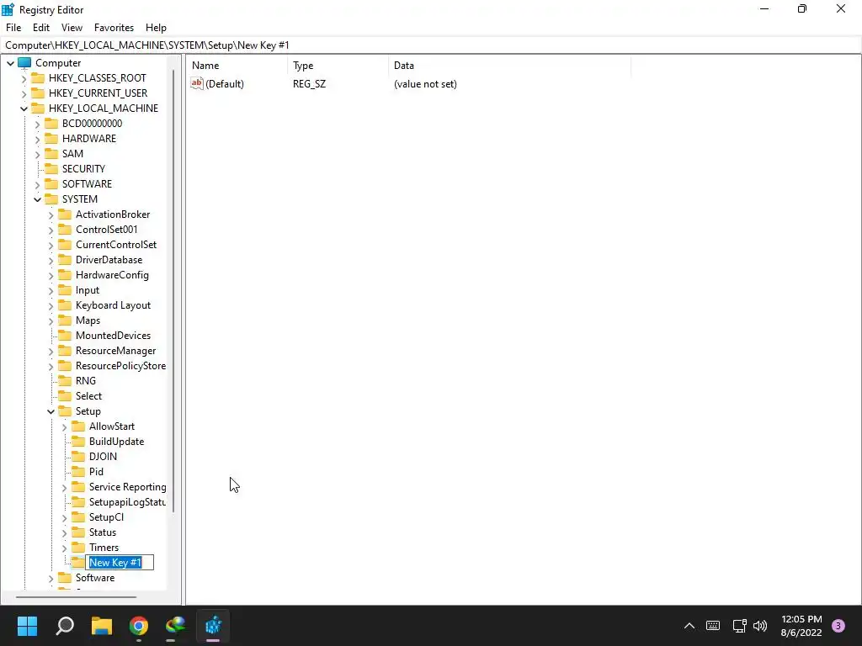Click the registry path address bar
The height and width of the screenshot is (646, 862).
pyautogui.click(x=431, y=45)
